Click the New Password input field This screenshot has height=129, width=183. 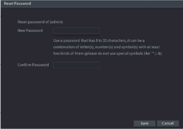pyautogui.click(x=76, y=31)
